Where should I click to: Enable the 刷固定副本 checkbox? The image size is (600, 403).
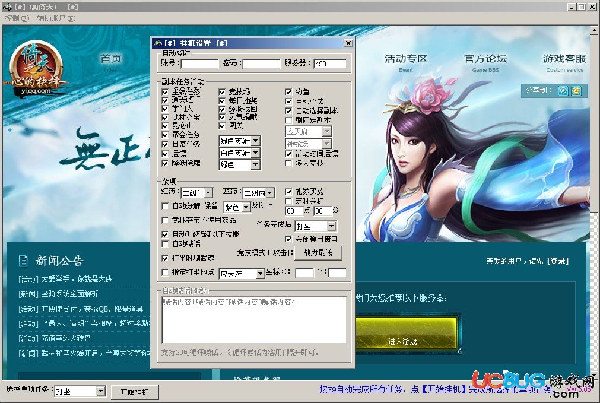pyautogui.click(x=288, y=120)
